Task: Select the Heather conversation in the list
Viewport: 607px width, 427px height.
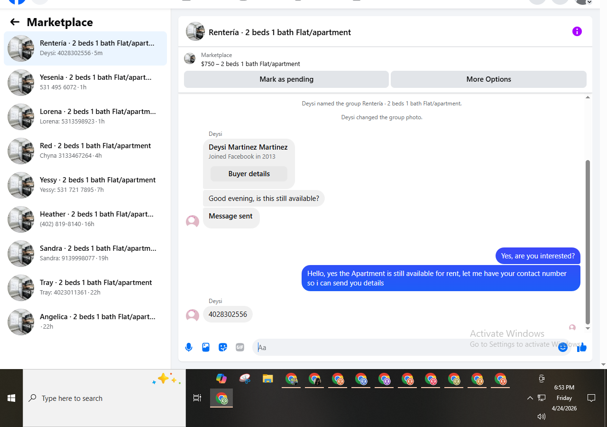Action: click(x=85, y=219)
